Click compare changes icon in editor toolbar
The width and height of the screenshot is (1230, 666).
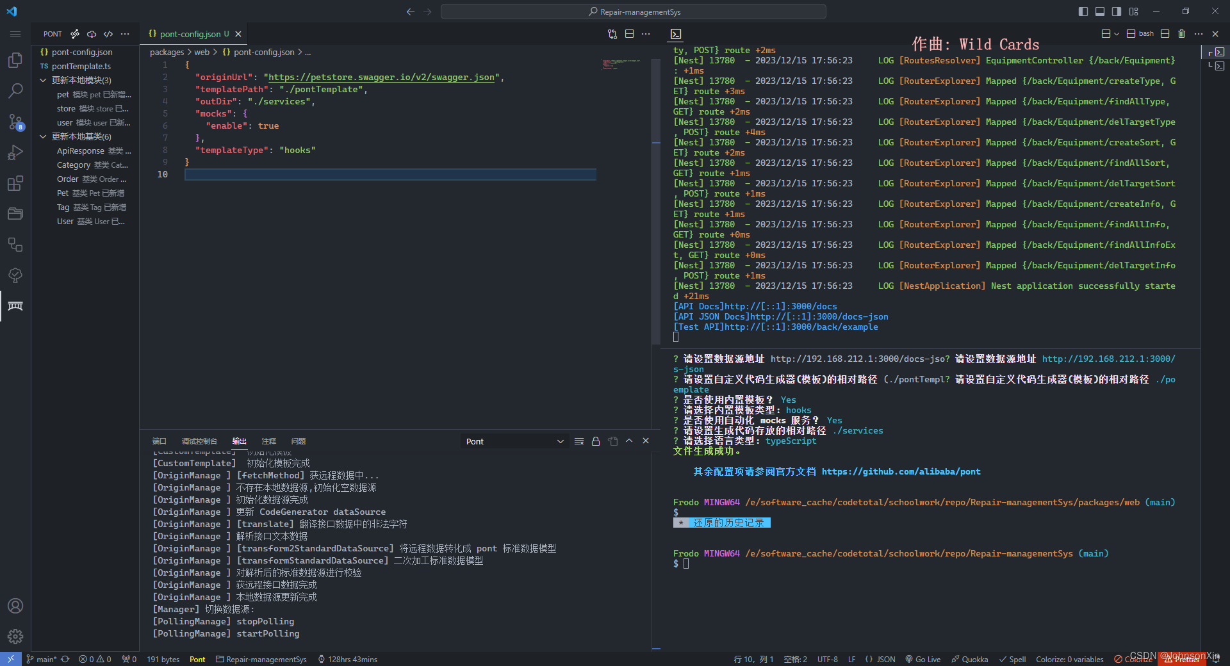[x=612, y=34]
